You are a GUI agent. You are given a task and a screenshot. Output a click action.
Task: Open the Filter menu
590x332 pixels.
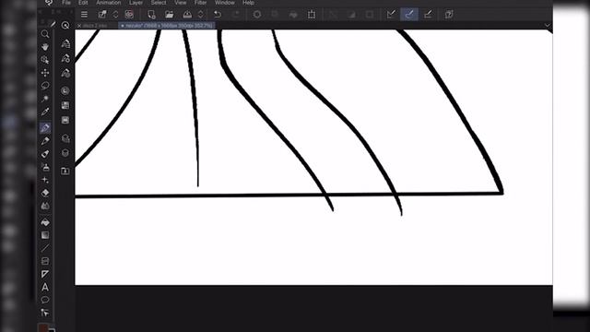coord(201,3)
